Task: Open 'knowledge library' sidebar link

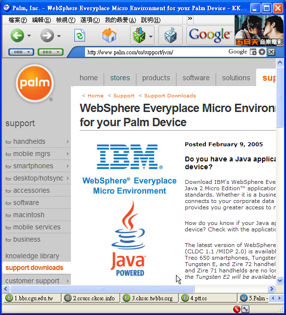Action: coord(32,256)
